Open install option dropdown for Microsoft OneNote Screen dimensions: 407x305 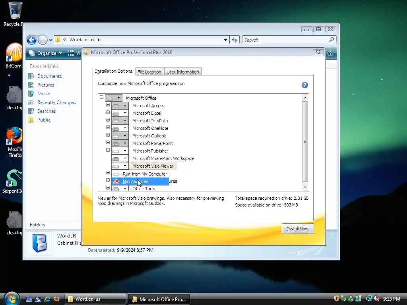[x=120, y=128]
